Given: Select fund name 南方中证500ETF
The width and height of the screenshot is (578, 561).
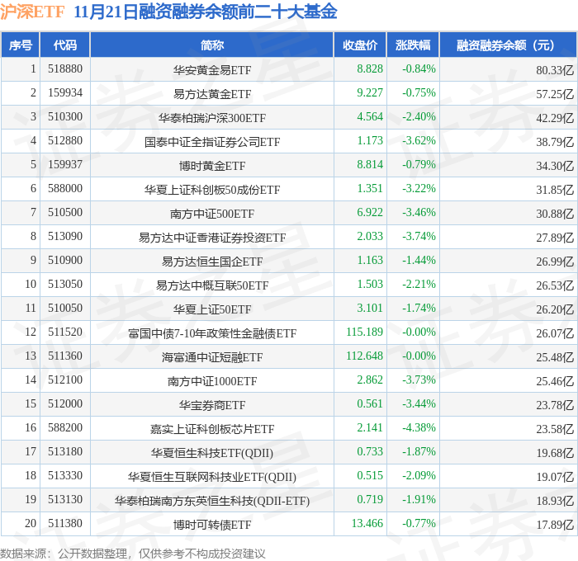Looking at the screenshot, I should pyautogui.click(x=212, y=214).
